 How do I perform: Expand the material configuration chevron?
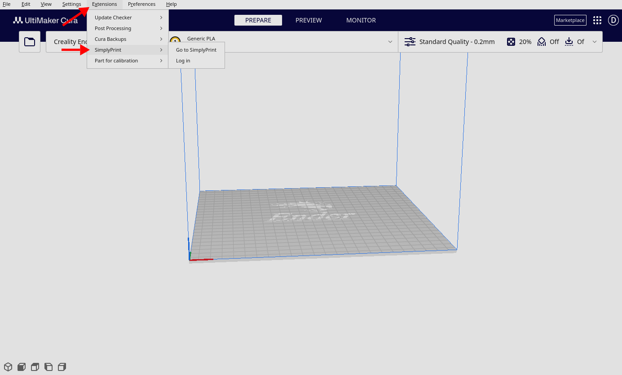click(x=390, y=42)
